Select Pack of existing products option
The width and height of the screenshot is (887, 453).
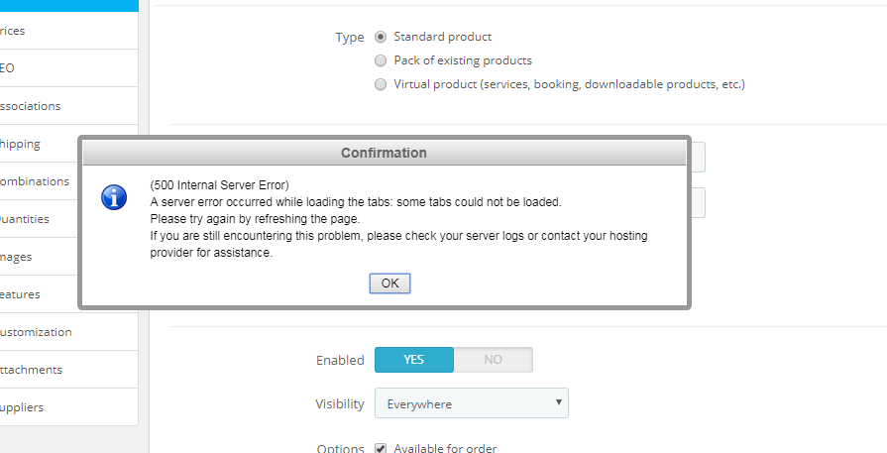click(381, 60)
